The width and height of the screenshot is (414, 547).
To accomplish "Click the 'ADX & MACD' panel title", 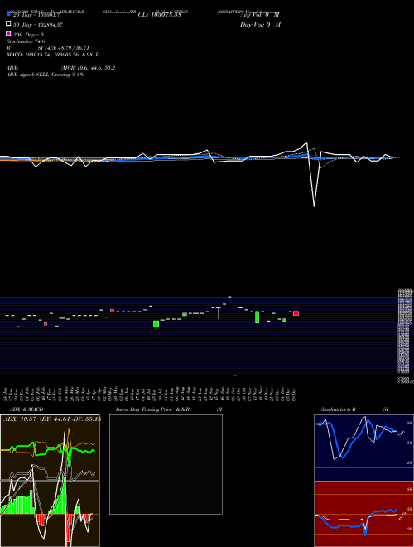I will click(x=26, y=409).
